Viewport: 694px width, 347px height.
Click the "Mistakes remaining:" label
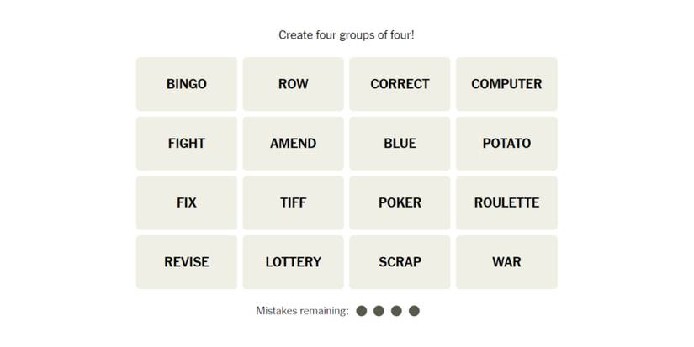tap(302, 311)
